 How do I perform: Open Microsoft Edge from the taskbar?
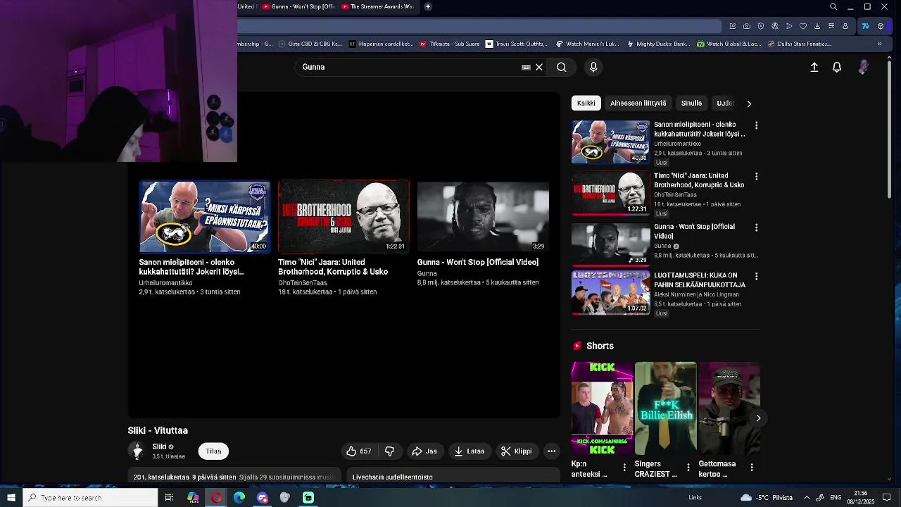(239, 498)
